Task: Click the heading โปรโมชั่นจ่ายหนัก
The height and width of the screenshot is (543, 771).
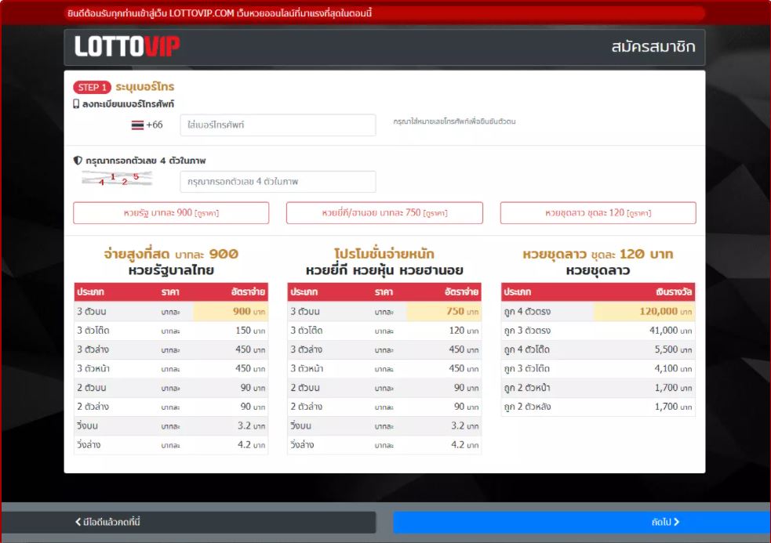Action: click(384, 254)
